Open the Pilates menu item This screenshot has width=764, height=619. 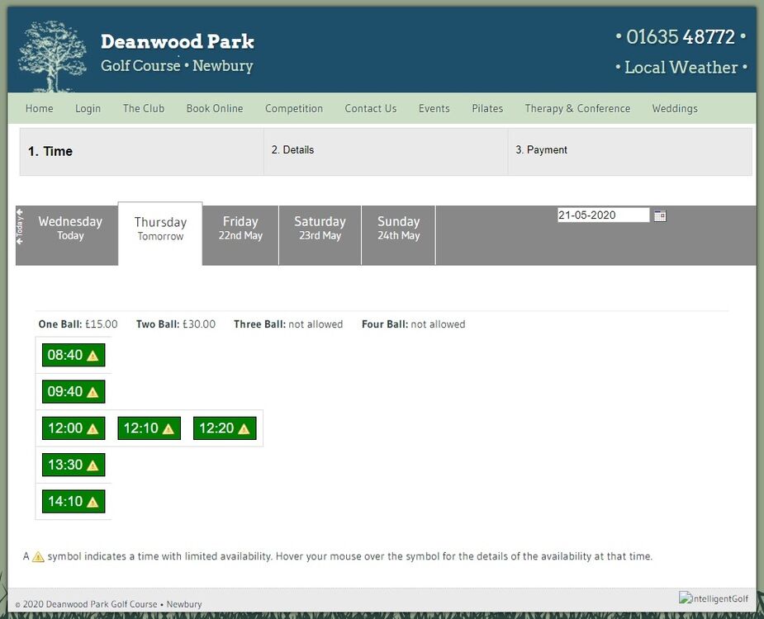point(487,108)
